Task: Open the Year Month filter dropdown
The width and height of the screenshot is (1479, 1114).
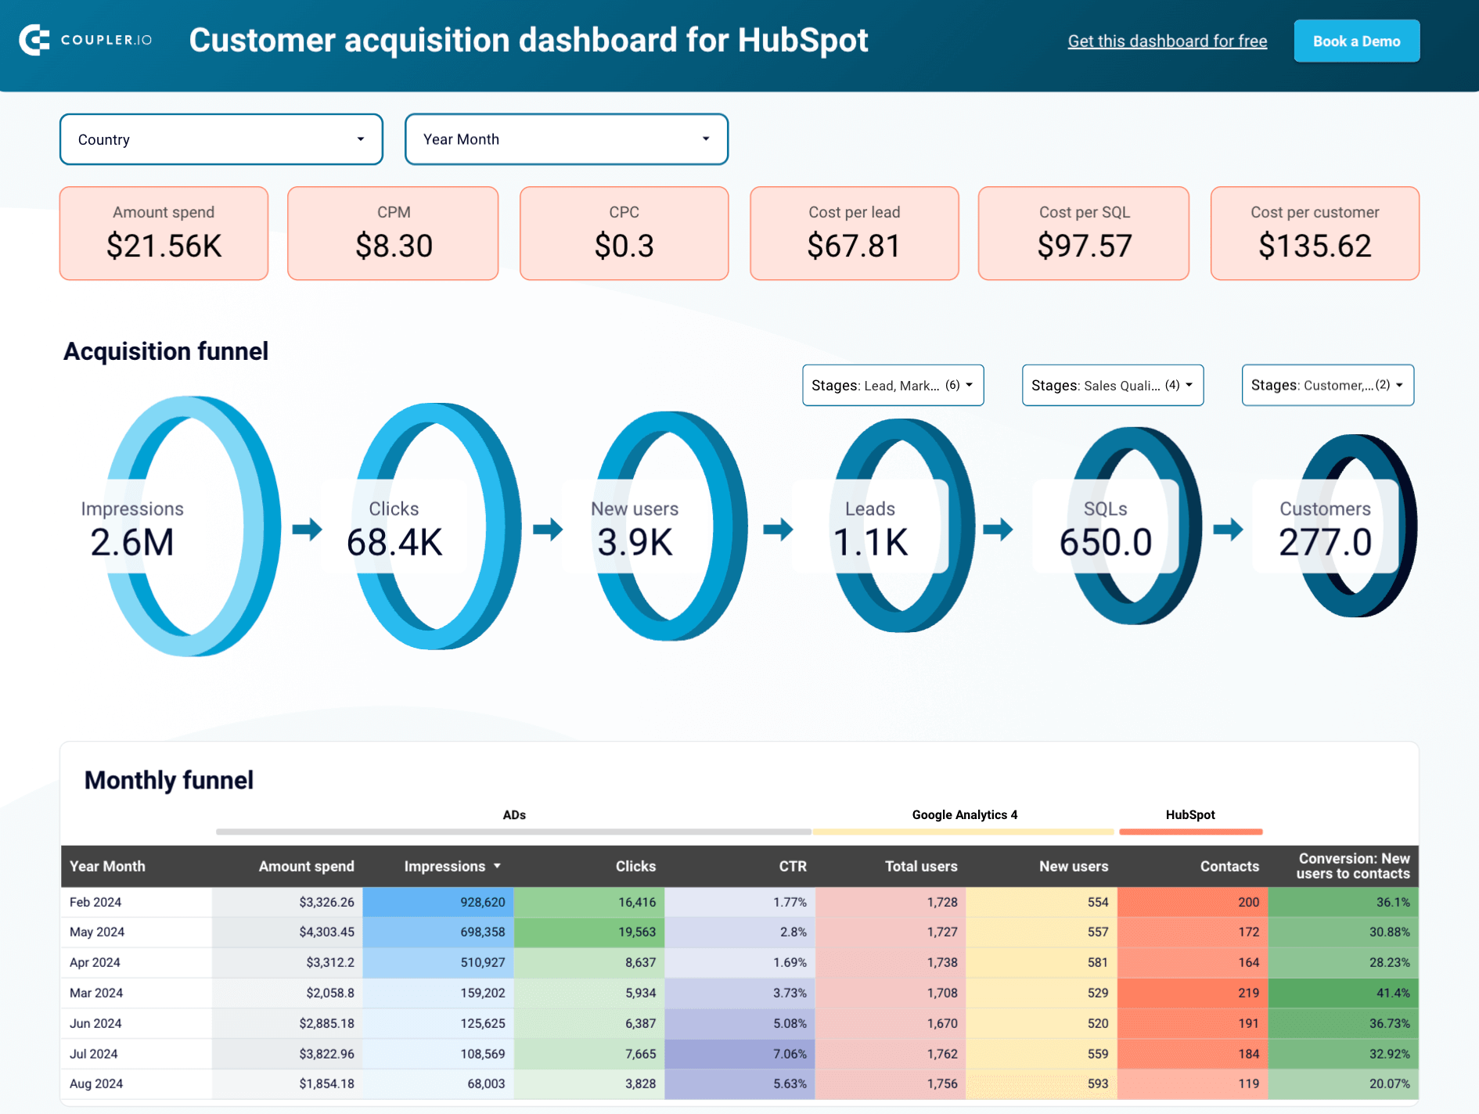Action: coord(567,139)
